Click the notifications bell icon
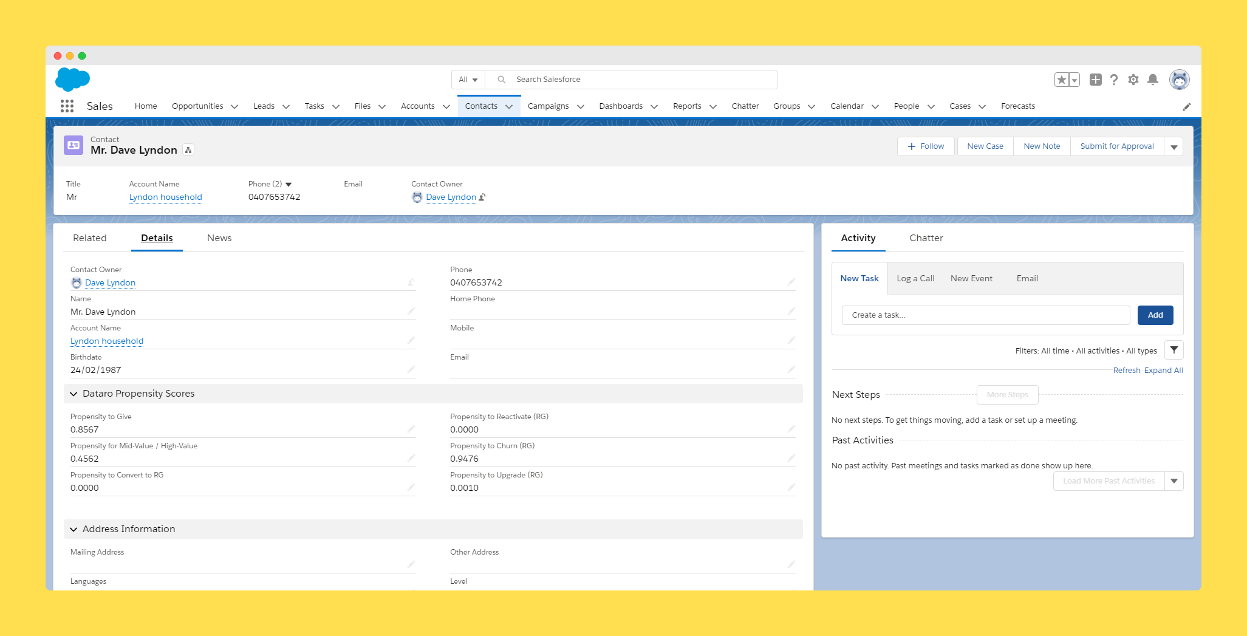Viewport: 1247px width, 636px height. (x=1152, y=80)
